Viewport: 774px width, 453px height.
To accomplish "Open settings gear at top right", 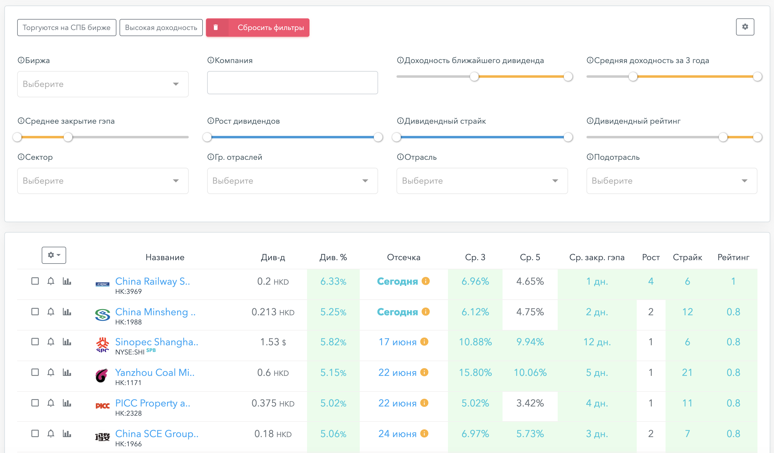I will click(745, 27).
